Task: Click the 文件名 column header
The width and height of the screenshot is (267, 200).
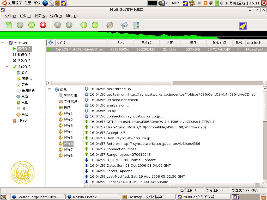Action: [81, 43]
